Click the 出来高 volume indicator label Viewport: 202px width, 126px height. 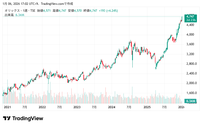pyautogui.click(x=9, y=15)
